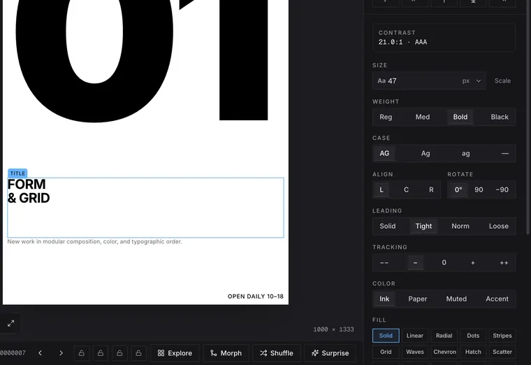Open the px unit dropdown
The width and height of the screenshot is (531, 365).
pyautogui.click(x=472, y=80)
